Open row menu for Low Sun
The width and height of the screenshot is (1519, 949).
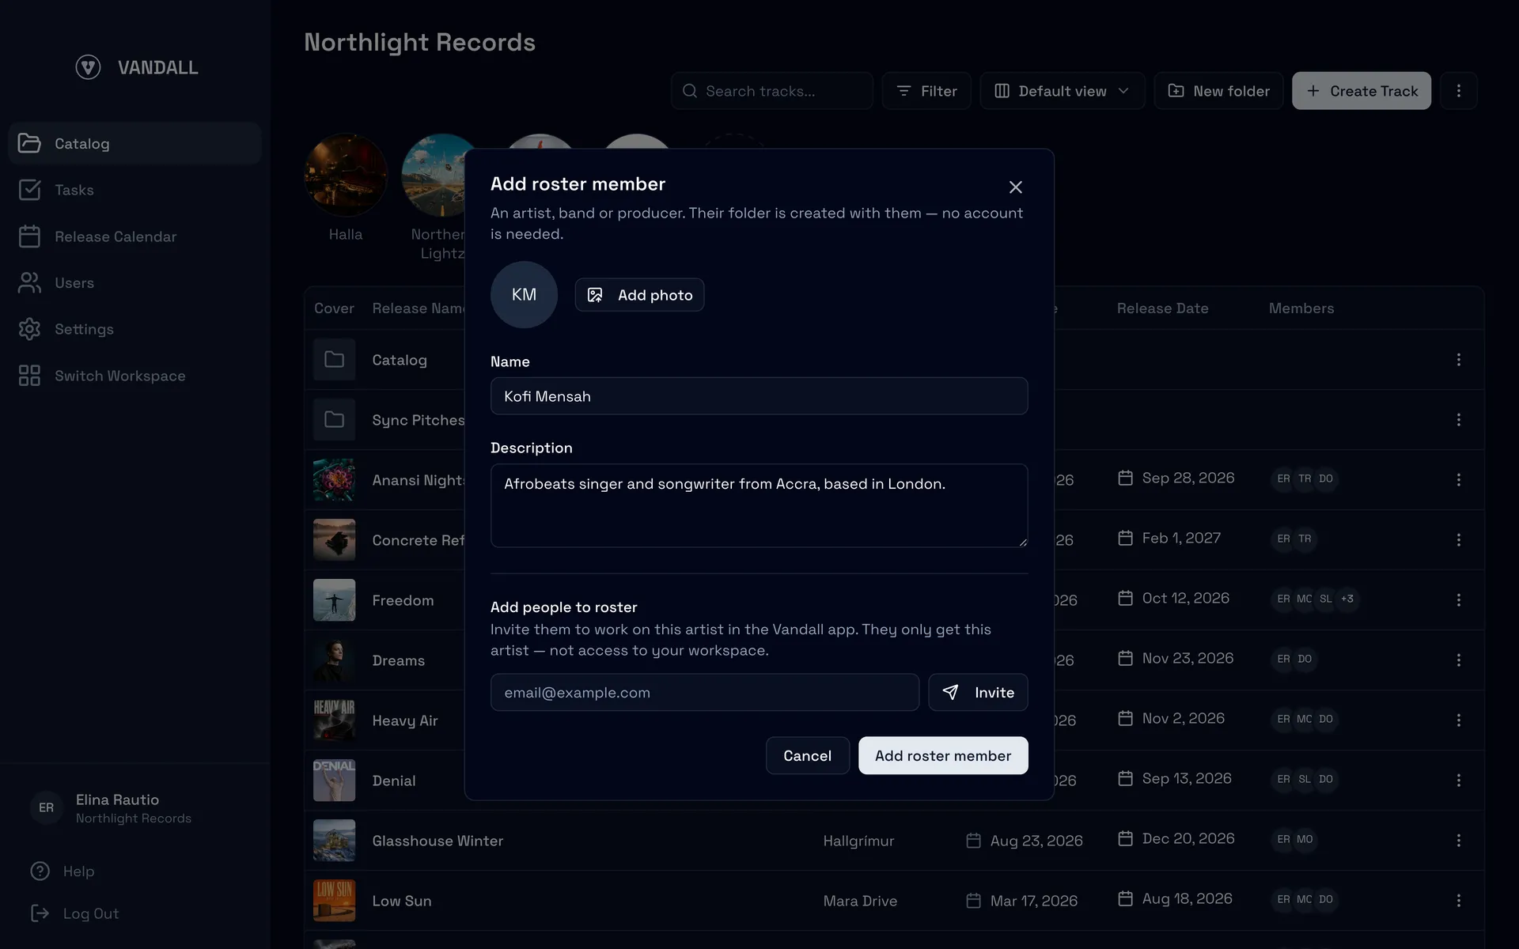[1459, 901]
